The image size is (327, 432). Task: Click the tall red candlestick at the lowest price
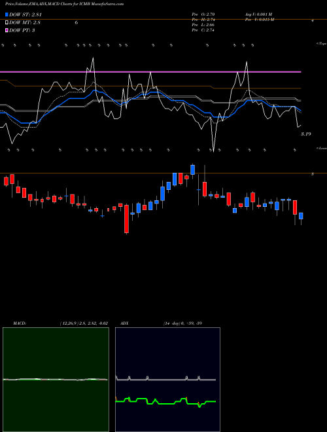pyautogui.click(x=127, y=219)
